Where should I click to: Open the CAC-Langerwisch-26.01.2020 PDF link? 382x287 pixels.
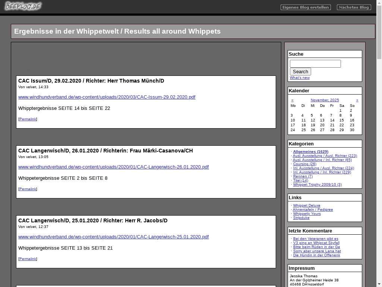(x=113, y=167)
